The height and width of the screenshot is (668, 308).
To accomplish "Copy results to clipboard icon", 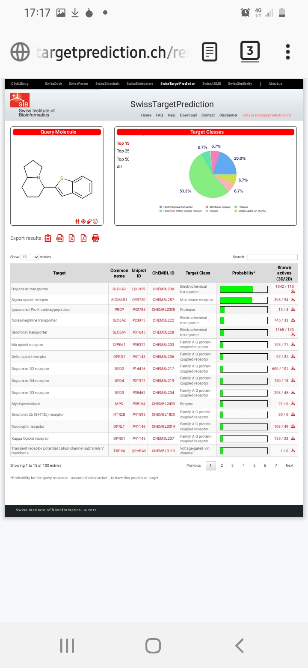I will [x=48, y=238].
